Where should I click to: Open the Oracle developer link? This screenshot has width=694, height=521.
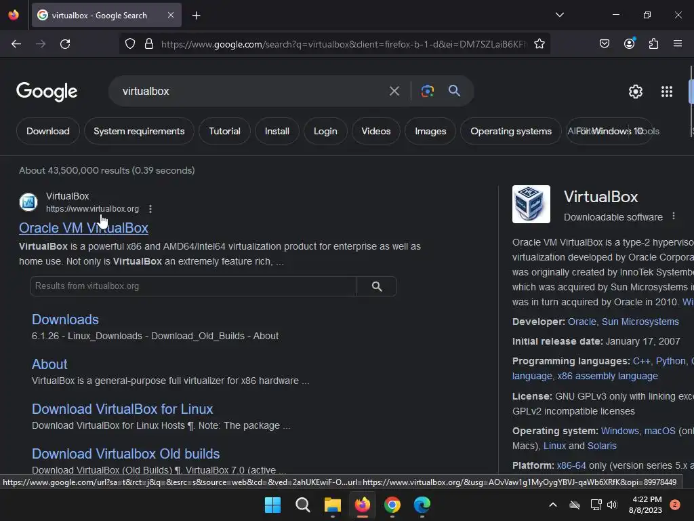(x=581, y=322)
